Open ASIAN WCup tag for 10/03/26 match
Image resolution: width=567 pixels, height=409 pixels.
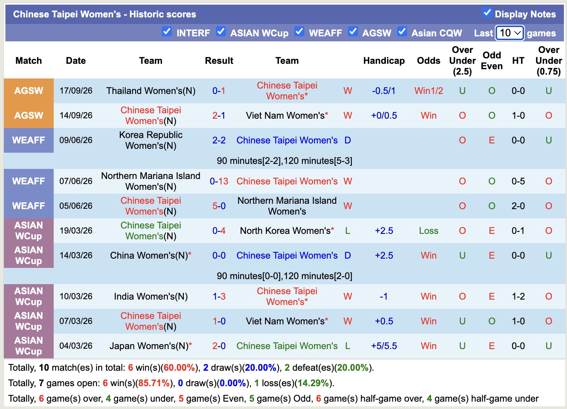point(29,297)
